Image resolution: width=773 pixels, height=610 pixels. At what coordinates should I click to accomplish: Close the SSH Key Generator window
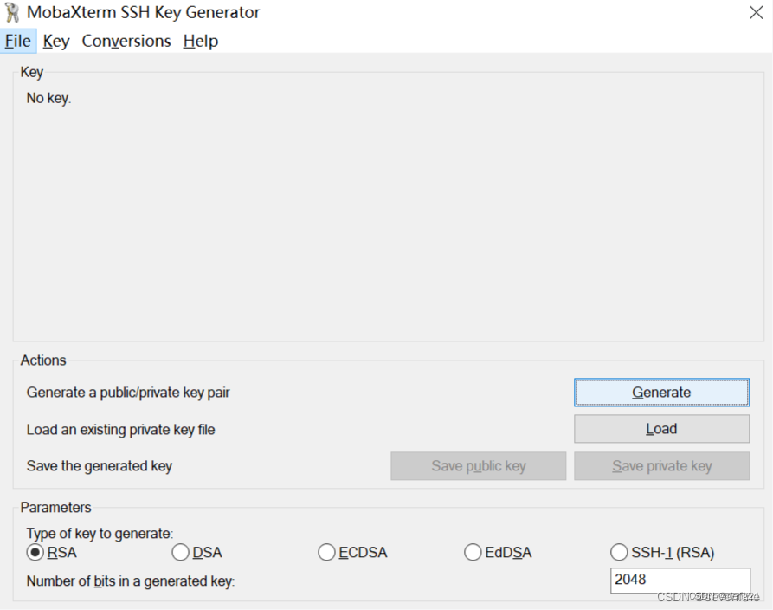(756, 12)
